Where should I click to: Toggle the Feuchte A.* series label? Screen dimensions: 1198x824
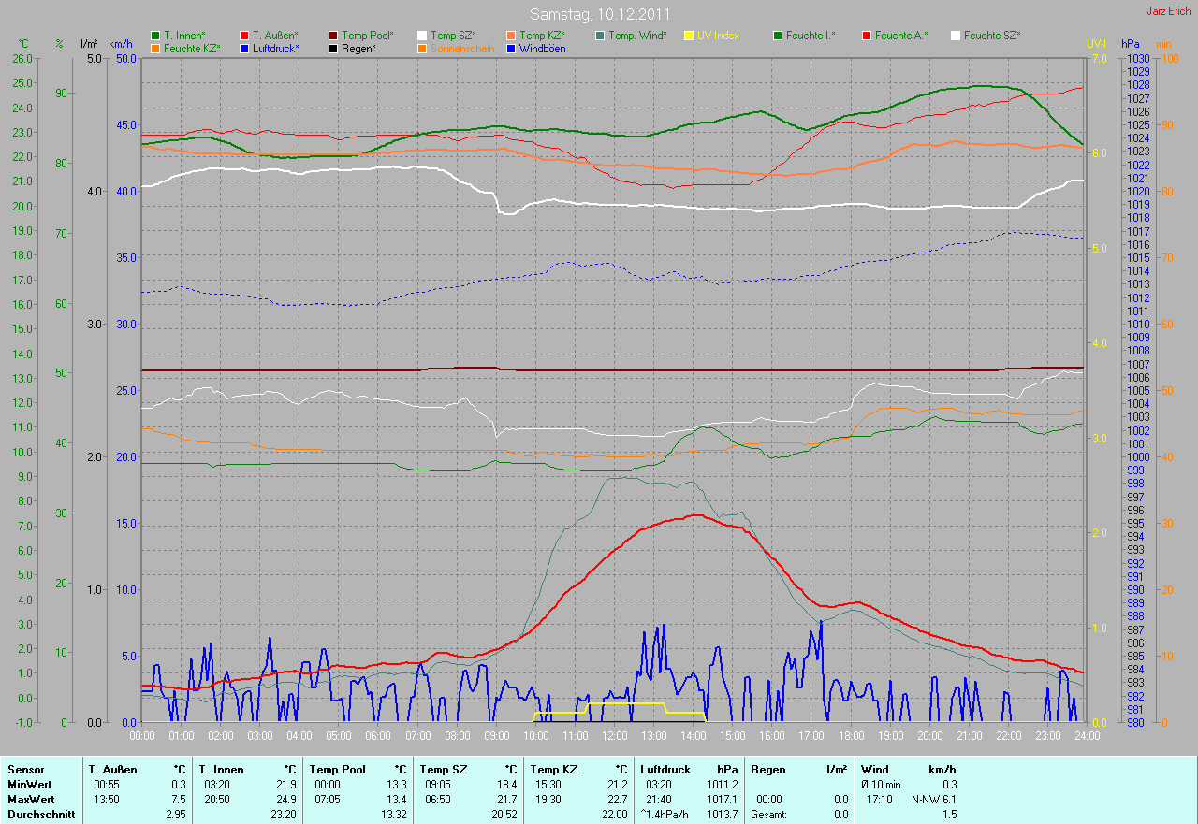[901, 36]
